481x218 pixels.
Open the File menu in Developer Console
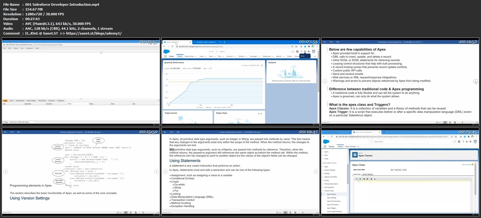5,48
